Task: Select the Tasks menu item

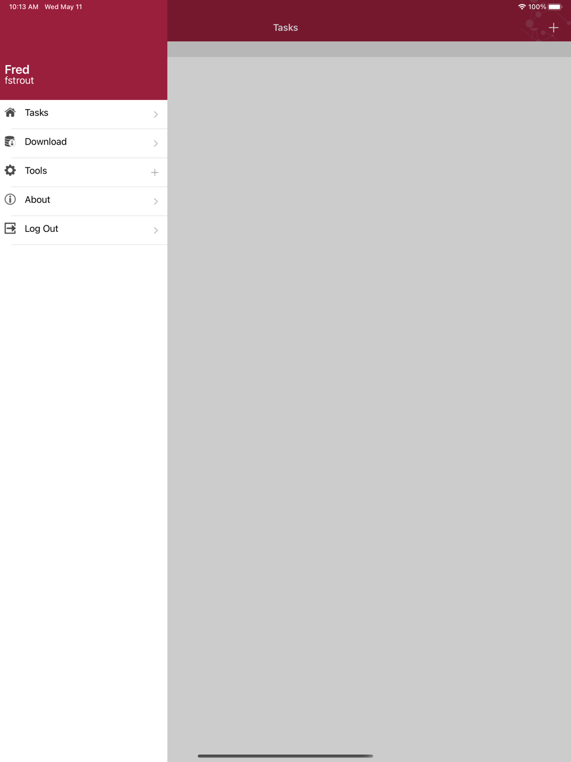Action: pyautogui.click(x=83, y=114)
